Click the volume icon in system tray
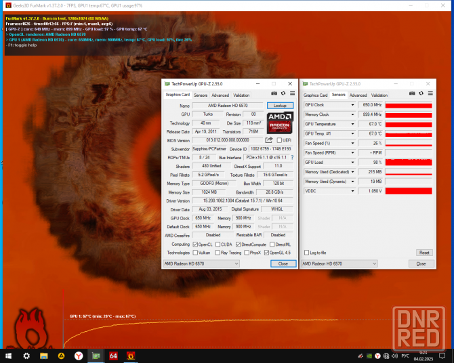454x363 pixels. click(394, 356)
